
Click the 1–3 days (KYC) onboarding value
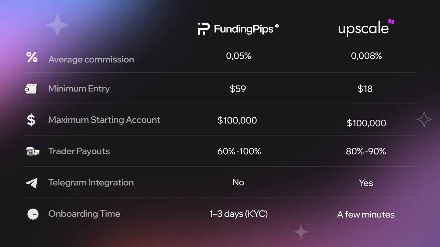[239, 214]
